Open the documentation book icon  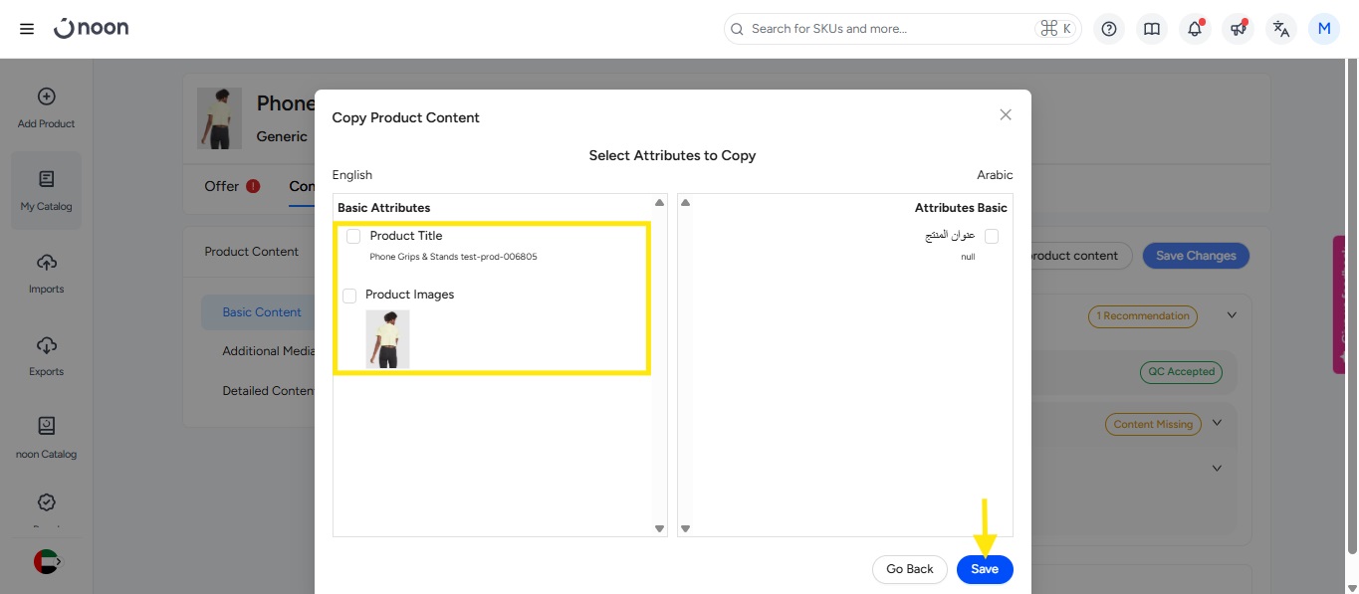coord(1152,29)
